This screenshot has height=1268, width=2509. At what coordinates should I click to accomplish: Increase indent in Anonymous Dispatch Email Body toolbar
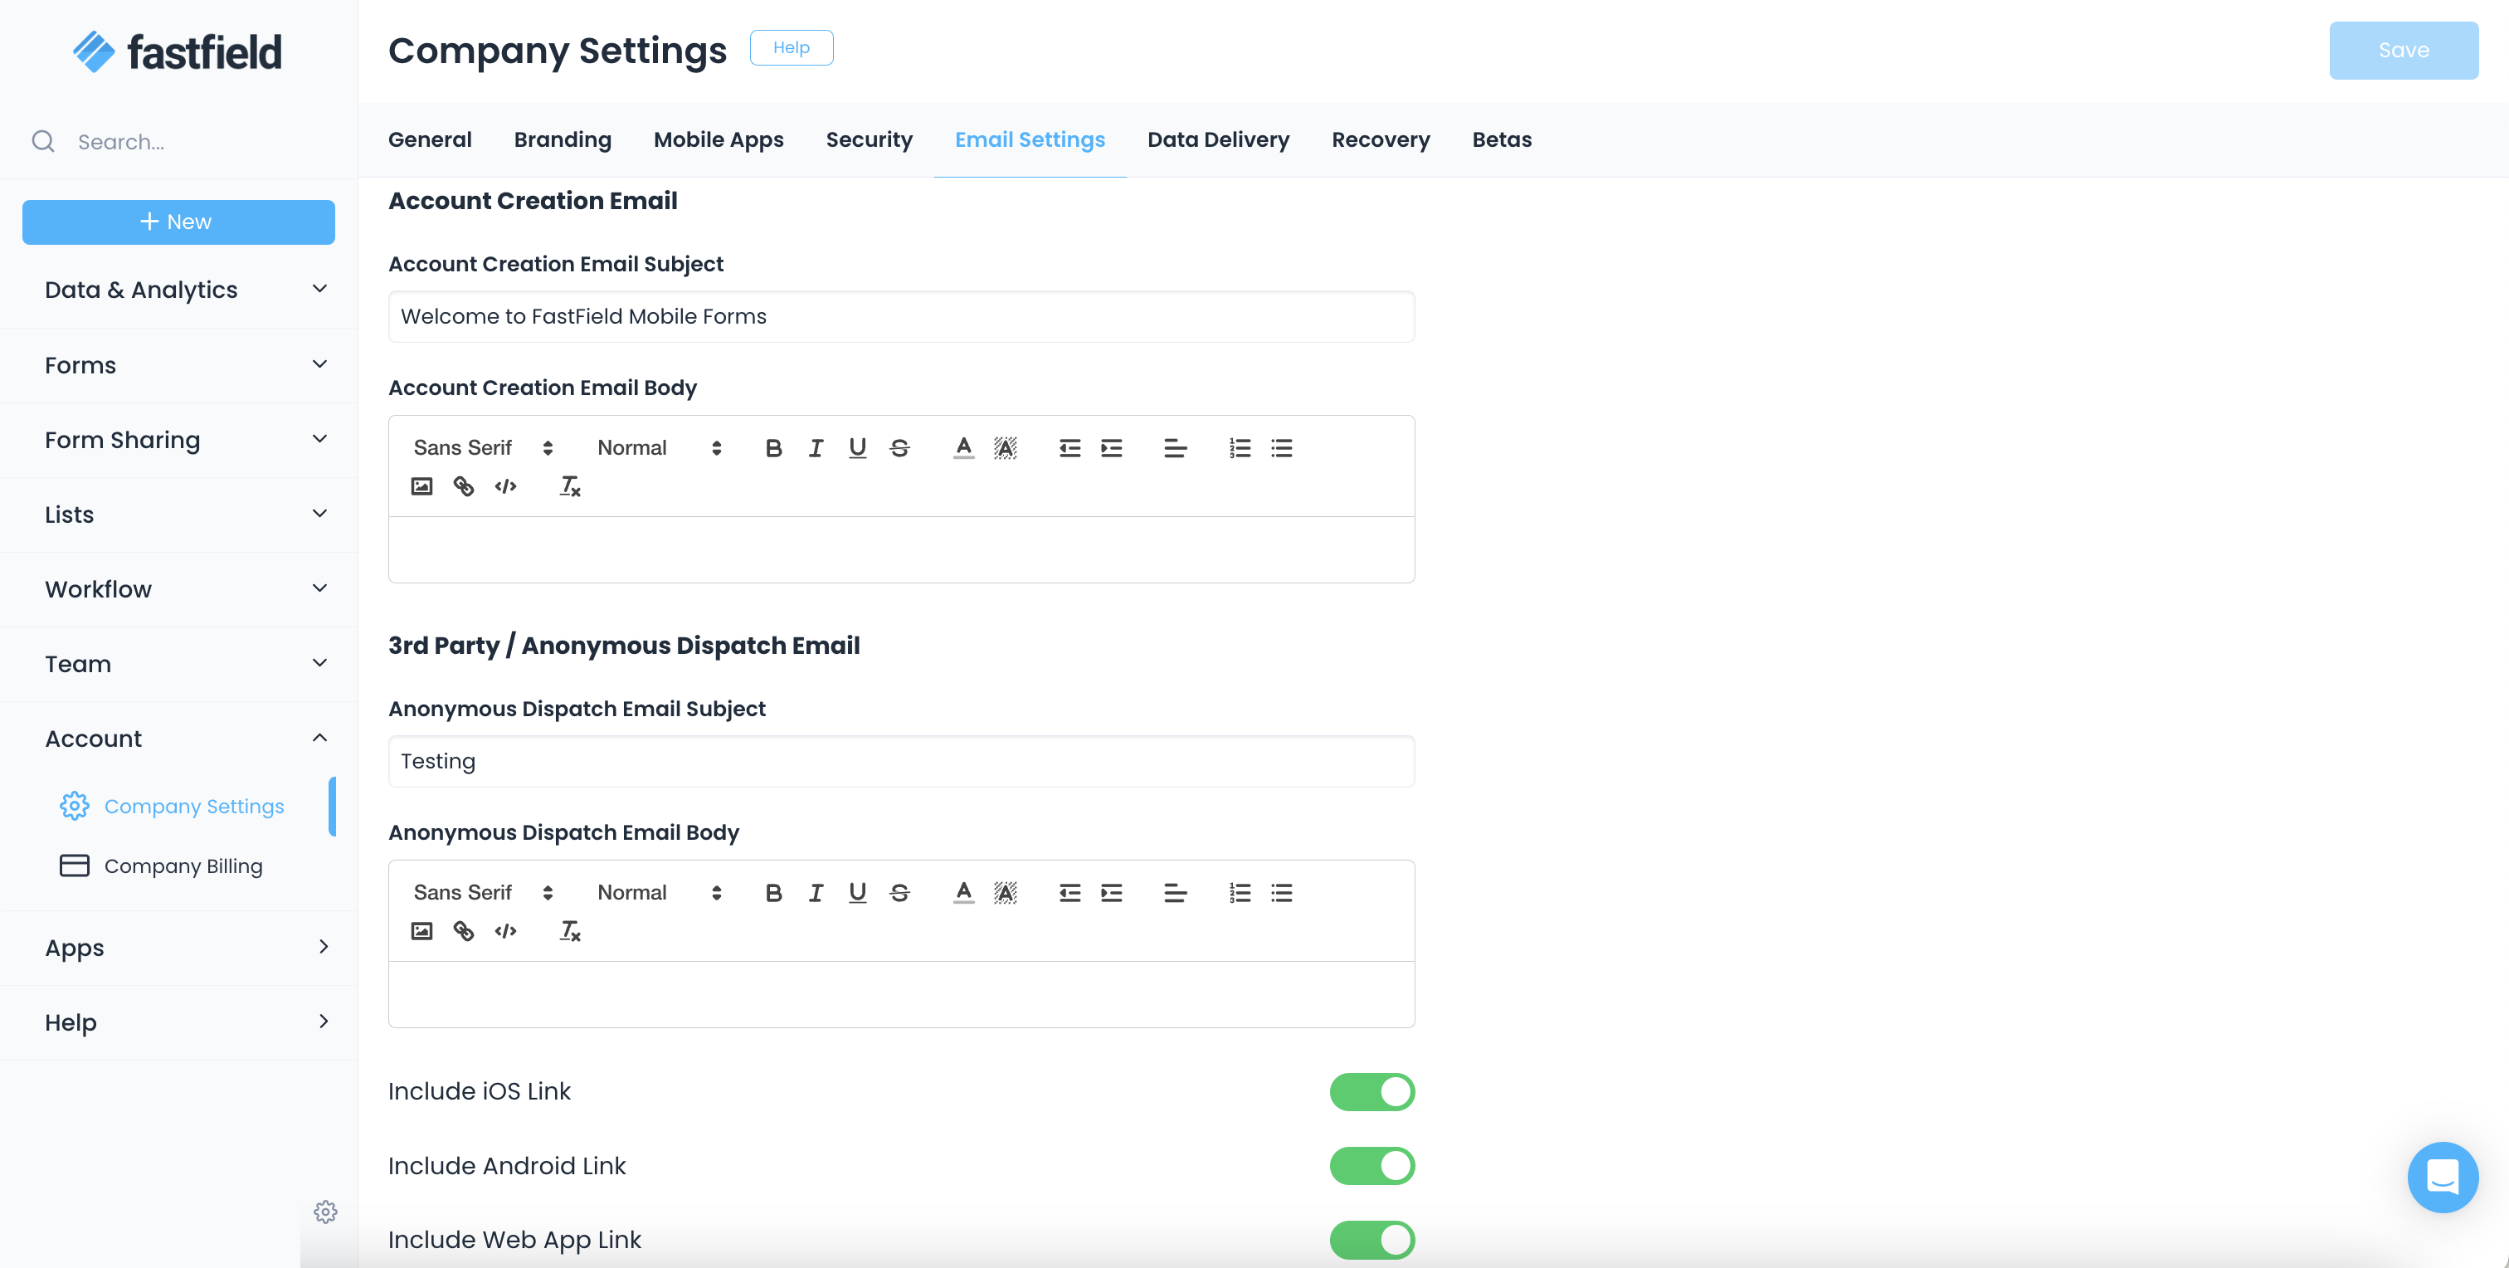[1111, 892]
